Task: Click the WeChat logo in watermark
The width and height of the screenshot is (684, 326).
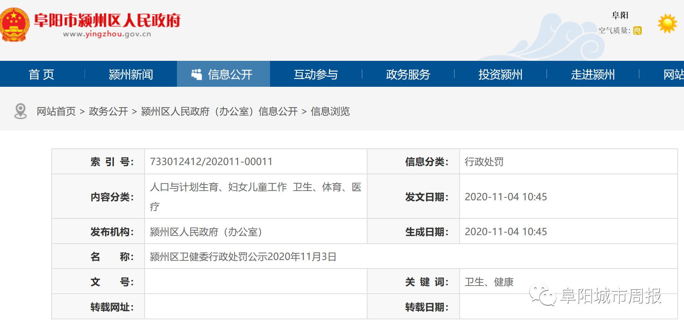Action: coord(542,295)
